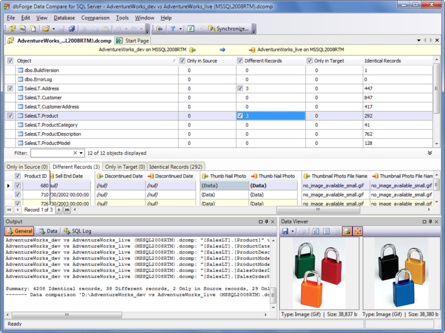Uncheck the SalesLT.Product row checkbox

(x=10, y=115)
